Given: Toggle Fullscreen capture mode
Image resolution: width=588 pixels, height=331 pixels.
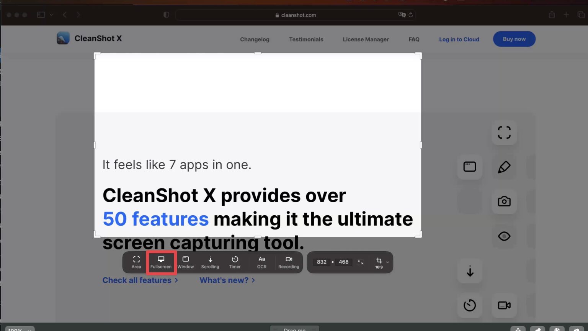Looking at the screenshot, I should [x=161, y=262].
